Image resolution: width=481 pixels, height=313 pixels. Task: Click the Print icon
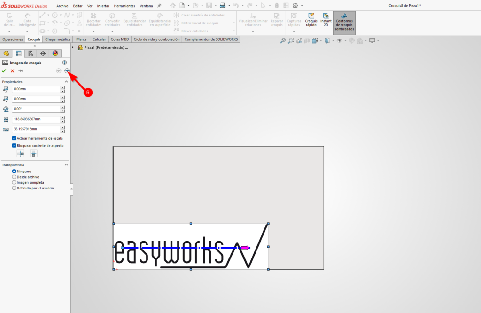coord(223,6)
